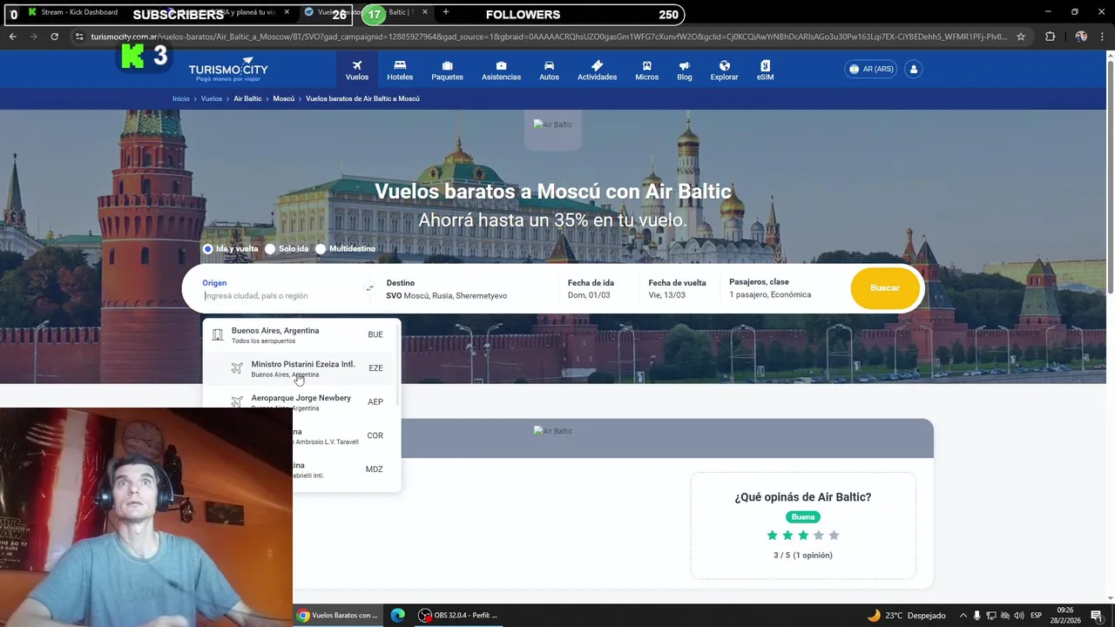This screenshot has height=627, width=1115.
Task: Open the ESP keyboard language indicator
Action: tap(1036, 616)
